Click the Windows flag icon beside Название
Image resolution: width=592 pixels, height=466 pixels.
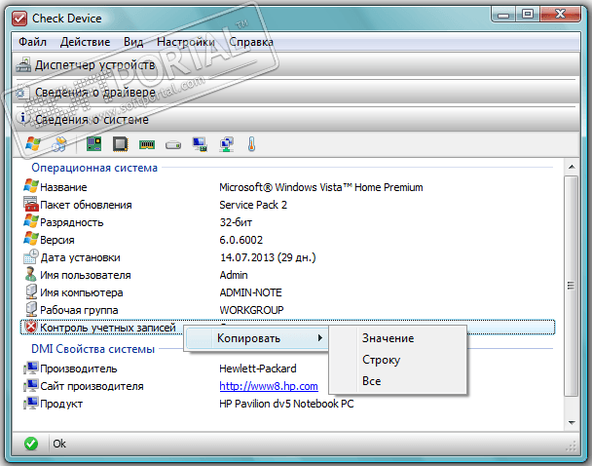[x=31, y=186]
